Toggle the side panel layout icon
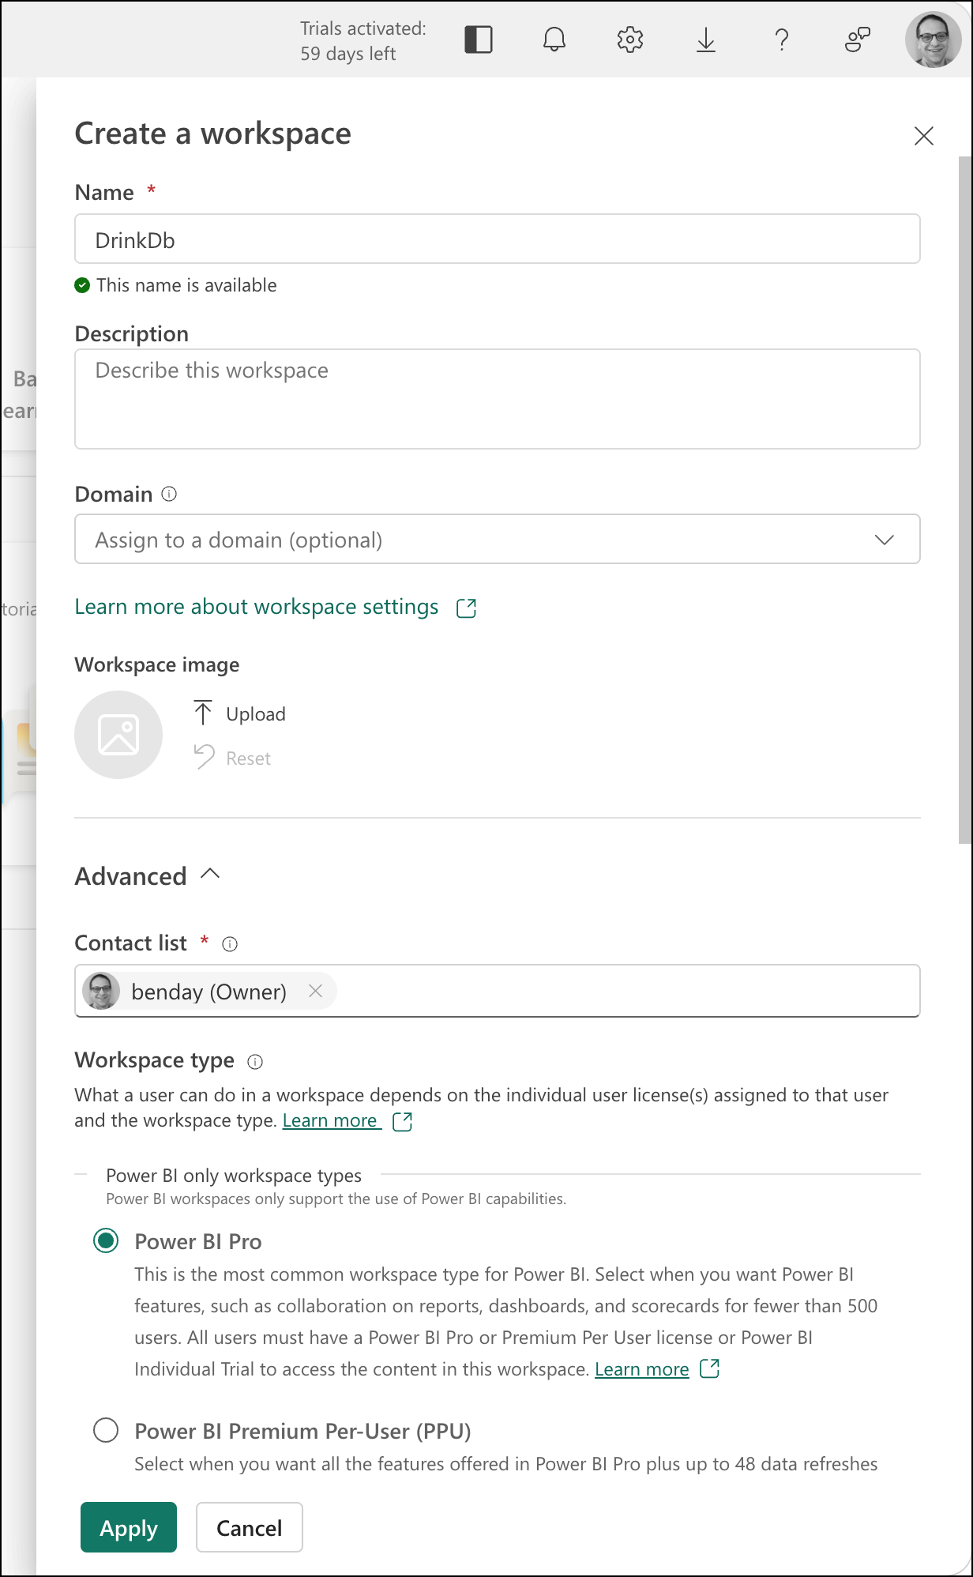This screenshot has height=1577, width=973. click(x=479, y=40)
